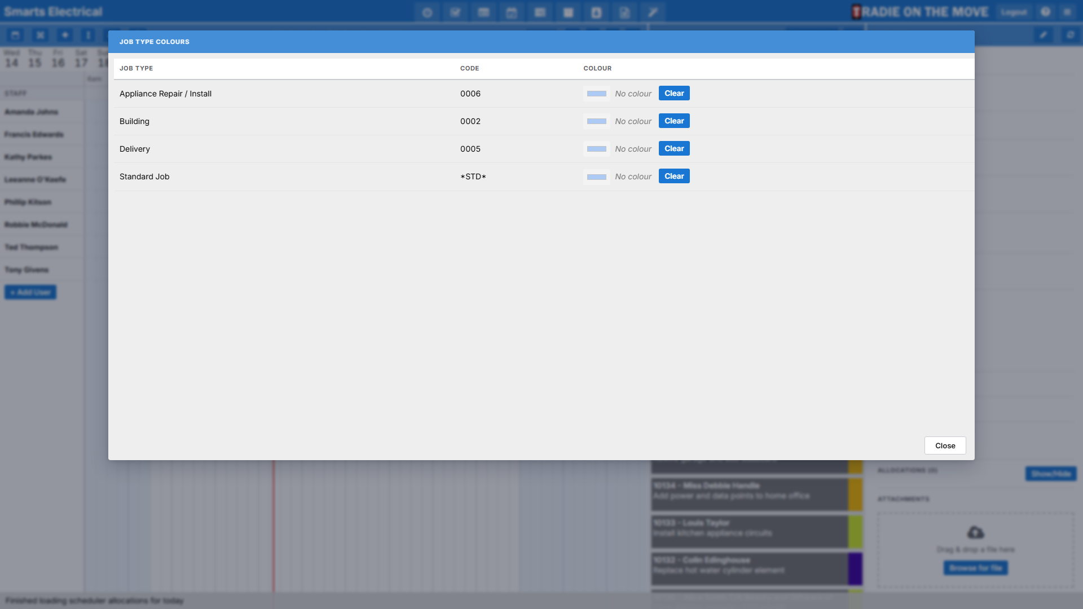1083x609 pixels.
Task: Select staff member Francis Edwards
Action: (34, 134)
